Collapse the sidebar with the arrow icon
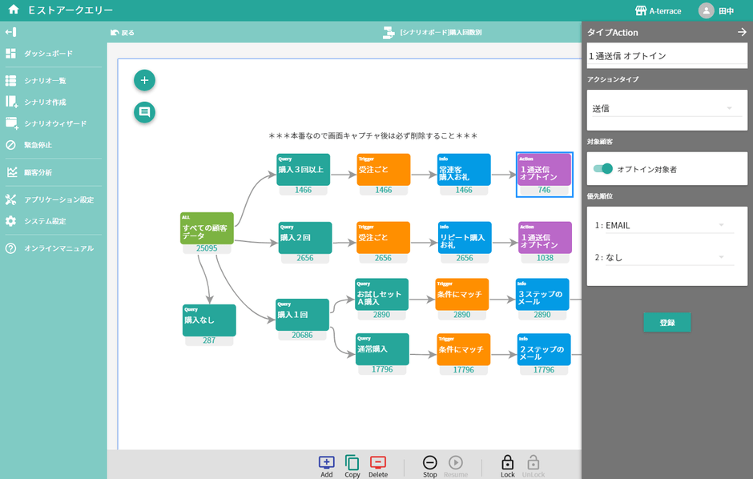Image resolution: width=753 pixels, height=479 pixels. [x=10, y=32]
